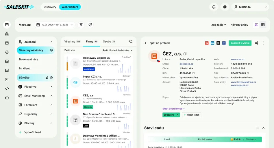Collapse the Organický section
This screenshot has height=148, width=274.
pyautogui.click(x=51, y=114)
